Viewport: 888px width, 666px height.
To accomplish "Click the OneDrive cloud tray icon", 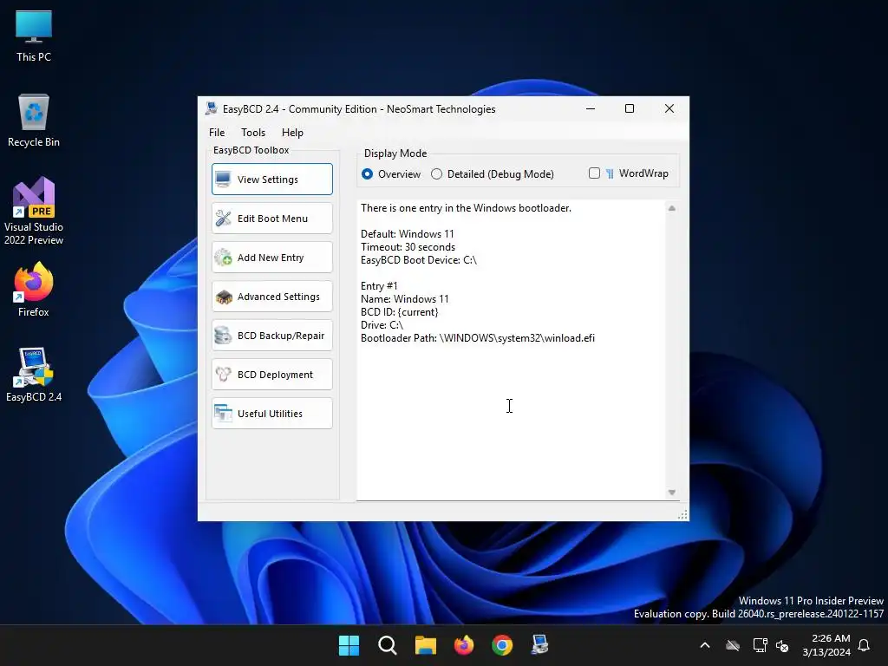I will coord(733,645).
